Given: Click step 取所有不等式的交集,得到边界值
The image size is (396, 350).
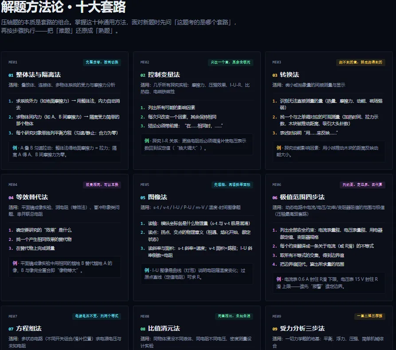Looking at the screenshot, I should click(308, 255).
